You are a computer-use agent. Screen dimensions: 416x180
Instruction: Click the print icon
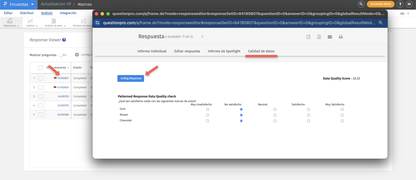point(341,37)
